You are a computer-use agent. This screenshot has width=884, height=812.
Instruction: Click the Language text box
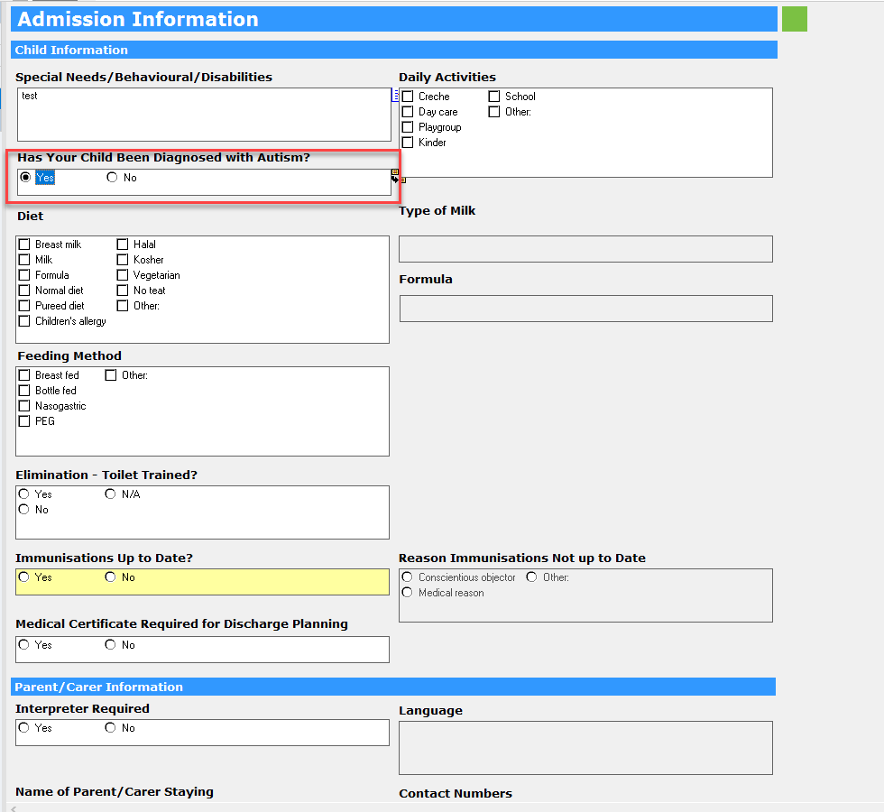point(585,748)
